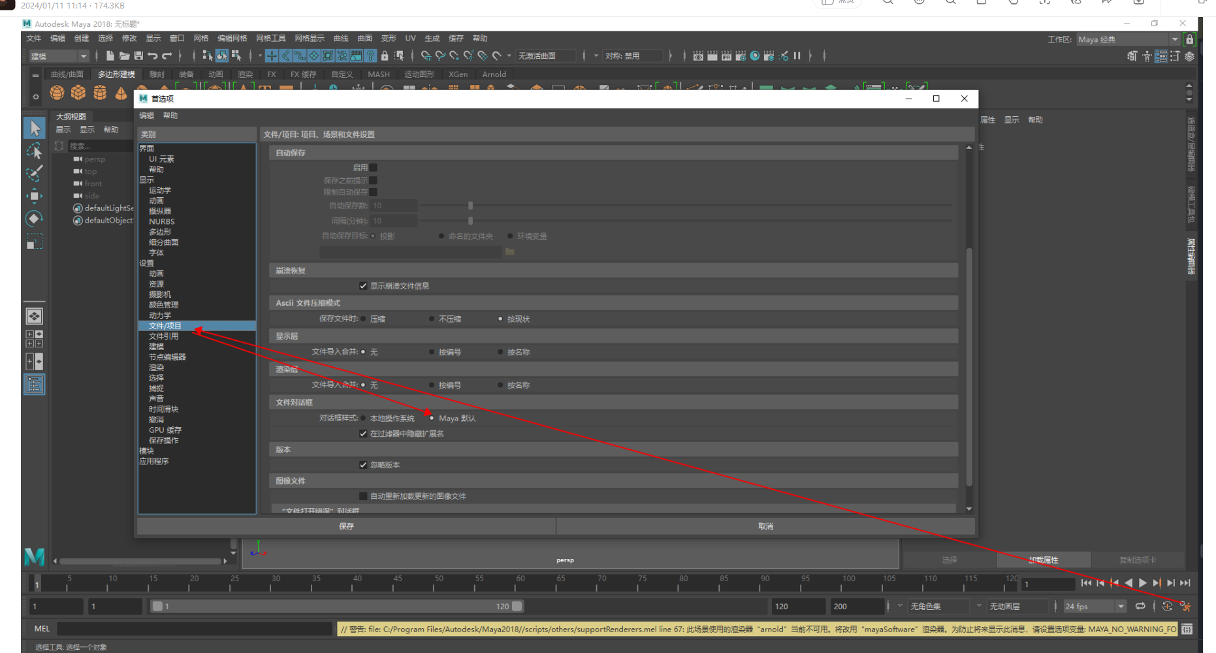The height and width of the screenshot is (653, 1216).
Task: Switch to the 雕刻 shelf tab
Action: pos(157,74)
